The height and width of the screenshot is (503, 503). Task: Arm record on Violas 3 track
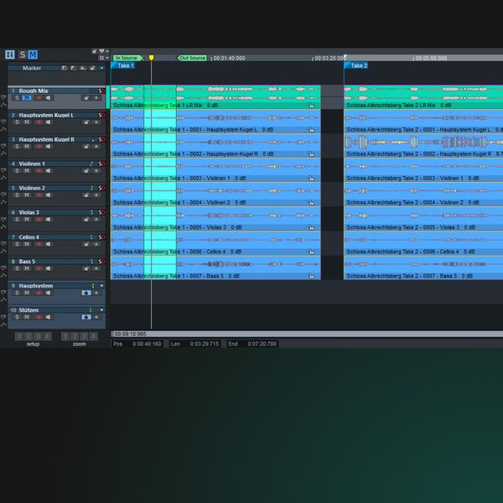[x=39, y=220]
